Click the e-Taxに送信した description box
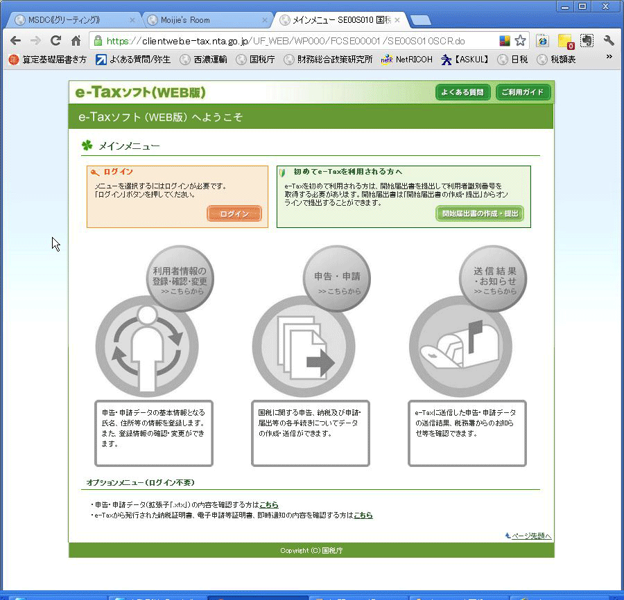Viewport: 624px width, 600px height. coord(467,433)
